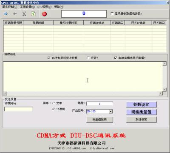Image resolution: width=170 pixels, height=153 pixels.
Task: Click the blue right arrow toolbar icon
Action: pos(6,14)
